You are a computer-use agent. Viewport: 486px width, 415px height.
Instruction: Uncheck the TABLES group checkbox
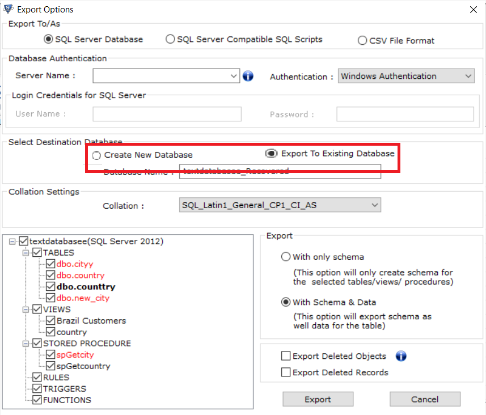pos(37,253)
